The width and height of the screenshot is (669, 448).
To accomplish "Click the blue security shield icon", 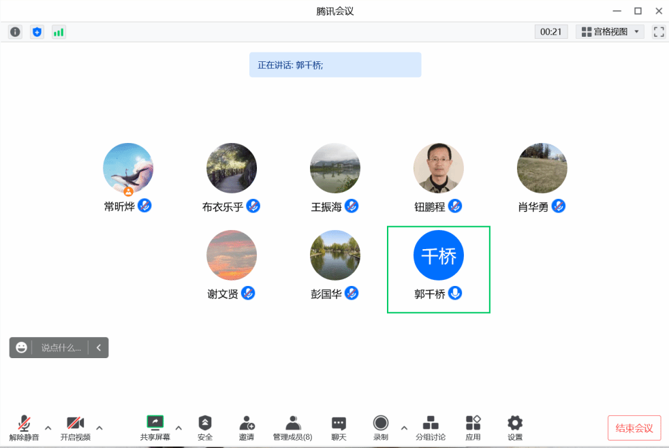I will [37, 32].
